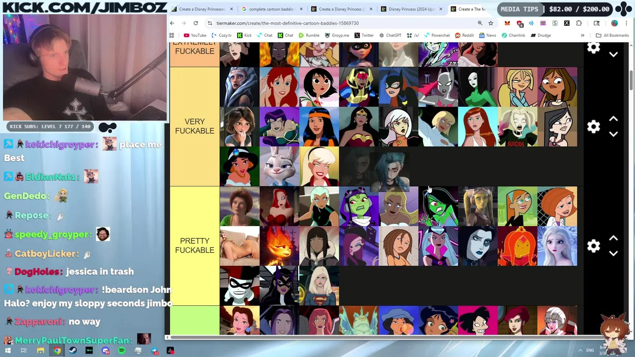
Task: Open the Kick bookmark
Action: point(244,35)
